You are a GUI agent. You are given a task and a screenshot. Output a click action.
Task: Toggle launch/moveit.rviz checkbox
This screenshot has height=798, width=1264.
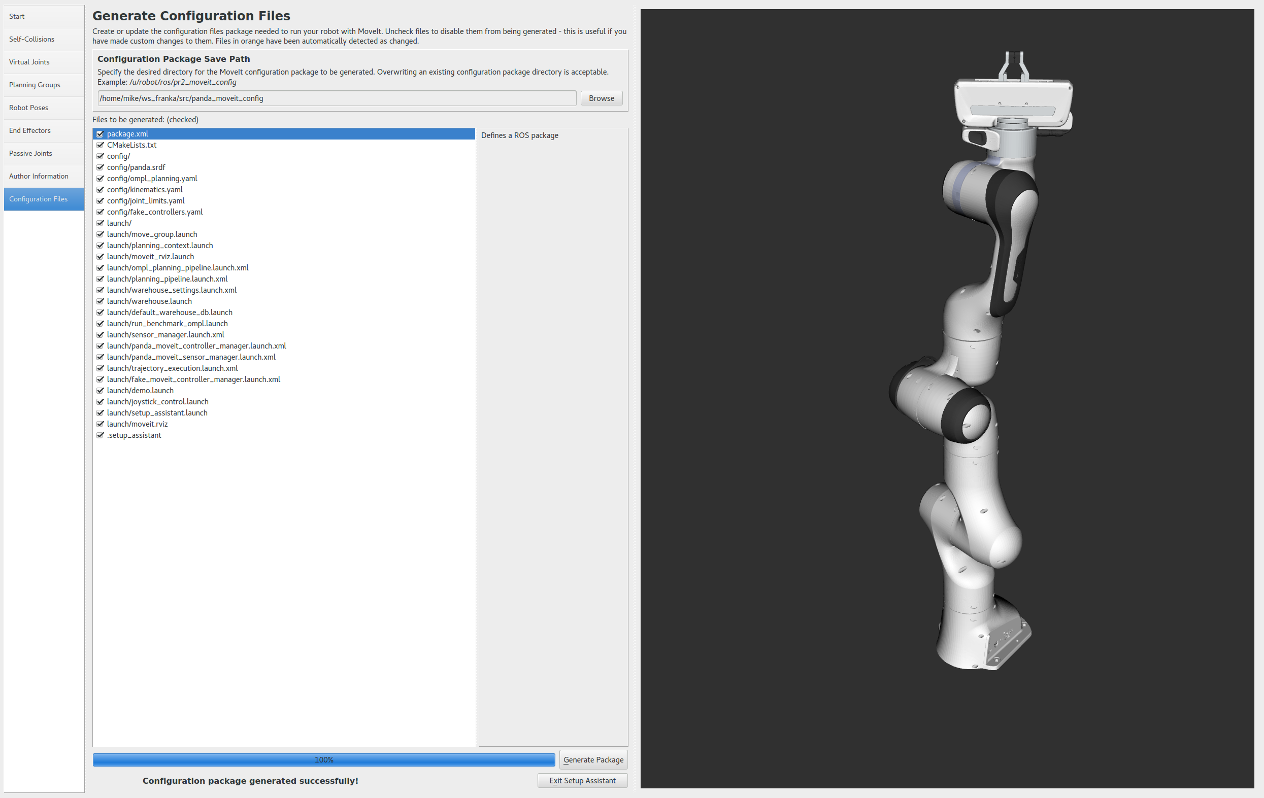pos(99,424)
